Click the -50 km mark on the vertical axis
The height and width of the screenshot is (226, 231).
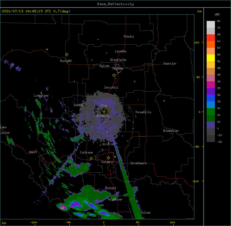pos(197,147)
